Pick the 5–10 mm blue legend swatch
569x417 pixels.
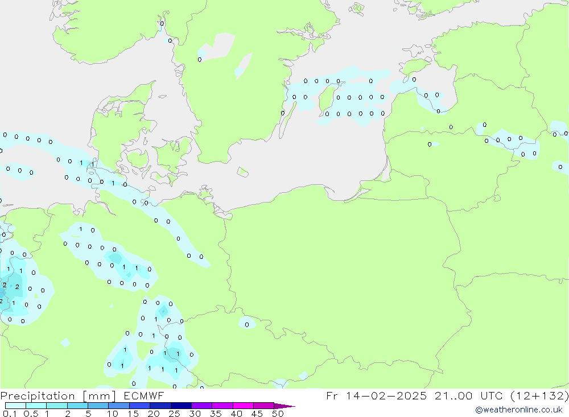pyautogui.click(x=98, y=406)
